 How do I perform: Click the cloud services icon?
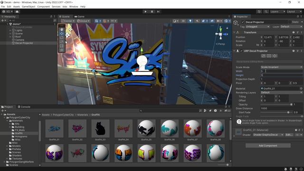tap(17, 11)
